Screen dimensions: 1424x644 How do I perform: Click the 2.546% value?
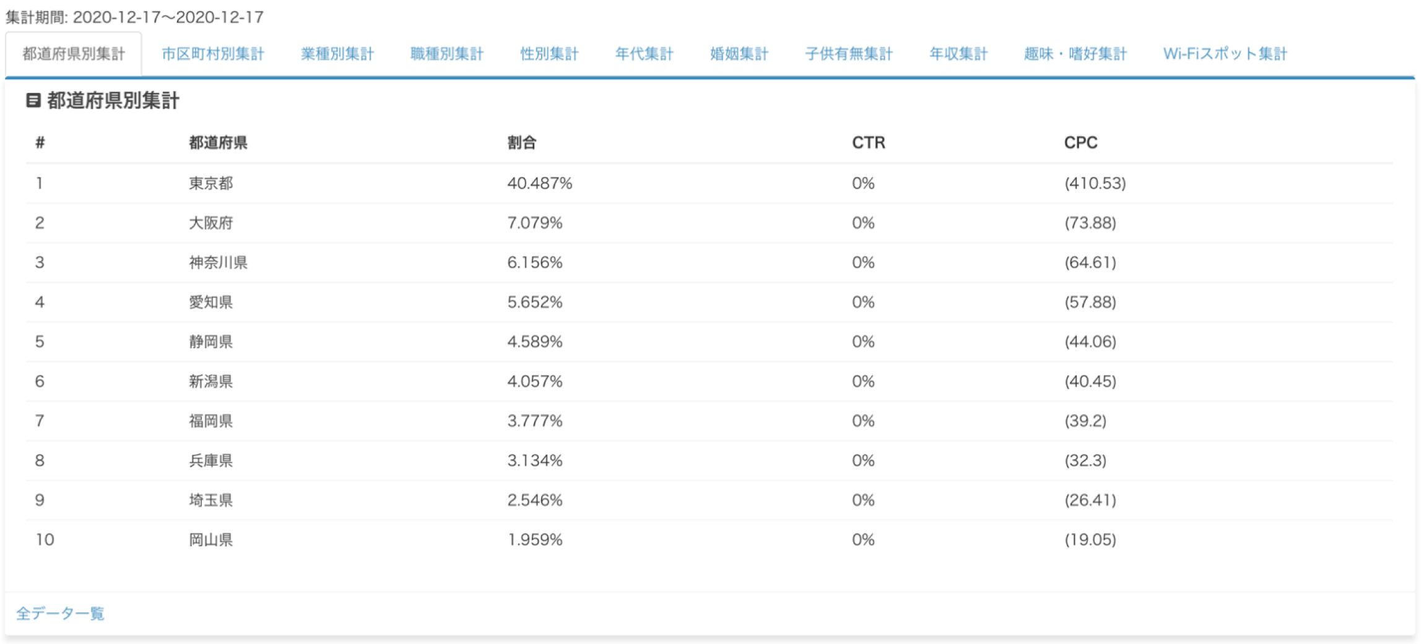pos(534,500)
